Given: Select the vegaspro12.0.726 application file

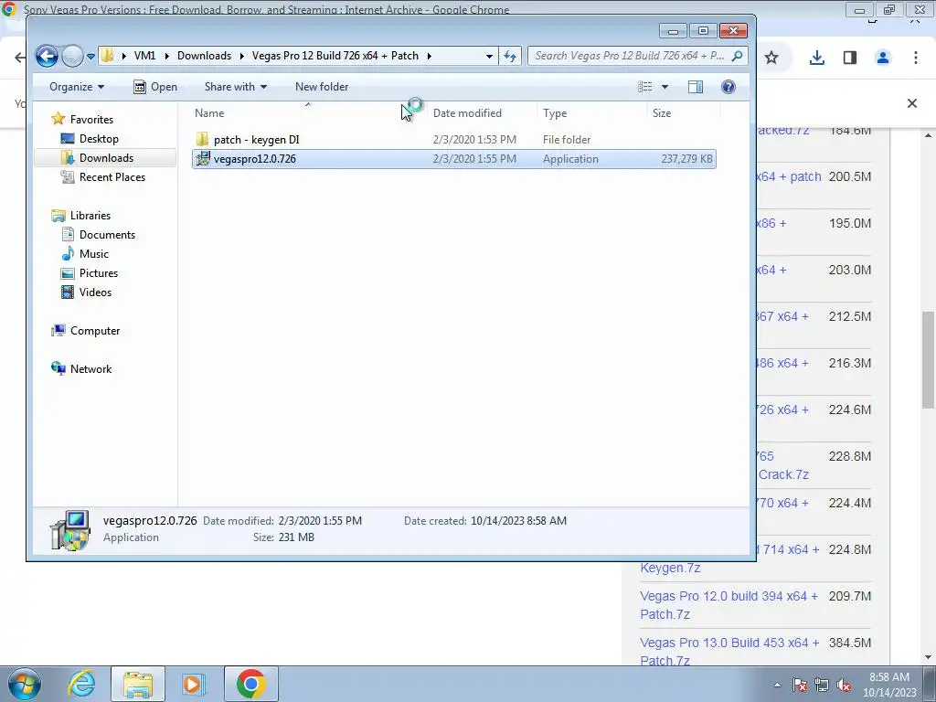Looking at the screenshot, I should coord(453,159).
